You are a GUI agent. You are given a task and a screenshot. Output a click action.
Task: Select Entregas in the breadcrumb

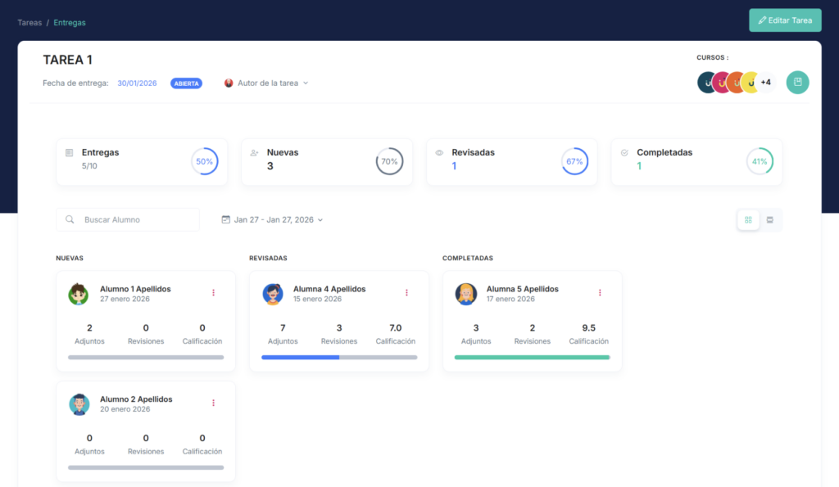(70, 23)
